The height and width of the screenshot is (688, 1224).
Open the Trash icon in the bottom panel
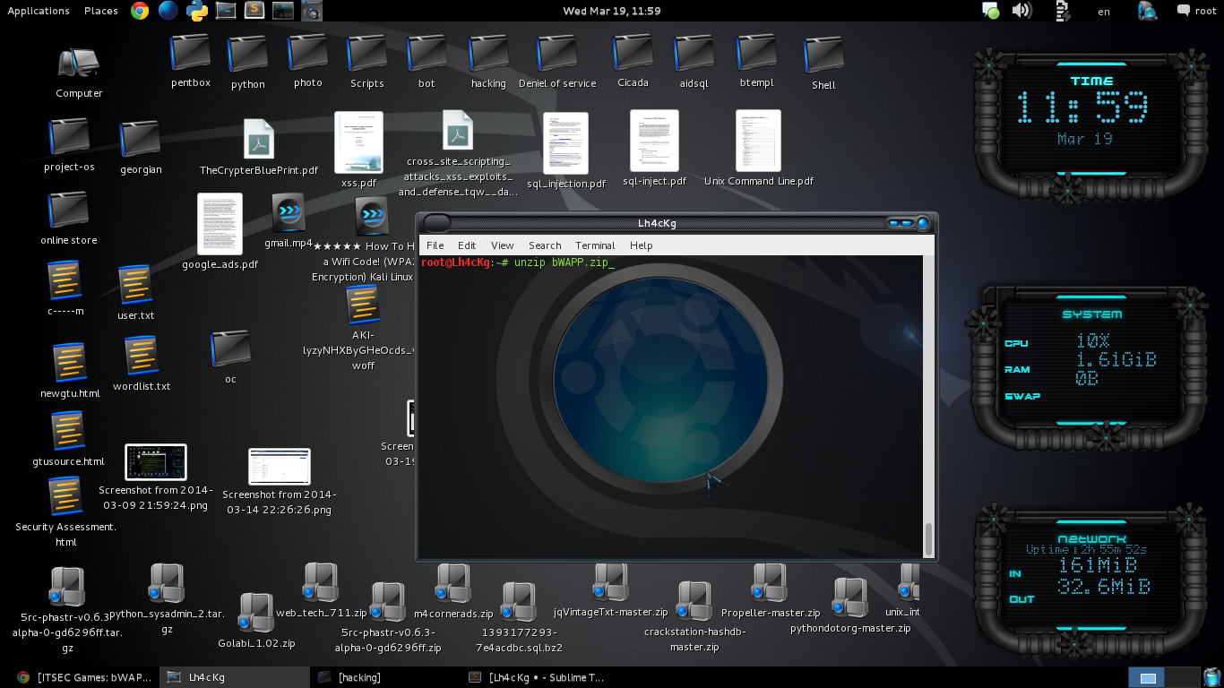(1211, 677)
